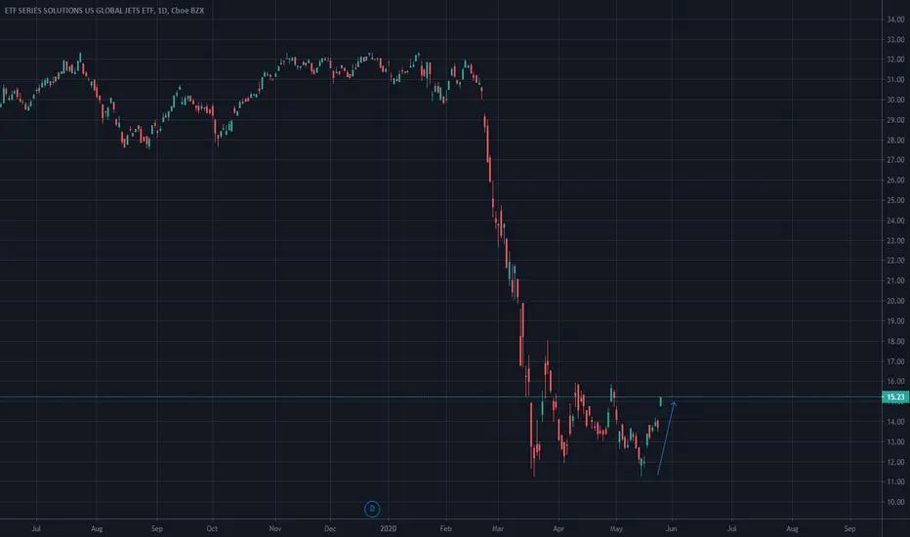Click the ETF Series Solutions US Global Jets title
The image size is (910, 537).
pyautogui.click(x=104, y=11)
